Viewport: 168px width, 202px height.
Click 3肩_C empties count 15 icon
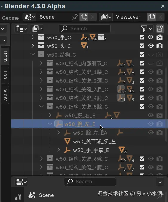[121, 89]
